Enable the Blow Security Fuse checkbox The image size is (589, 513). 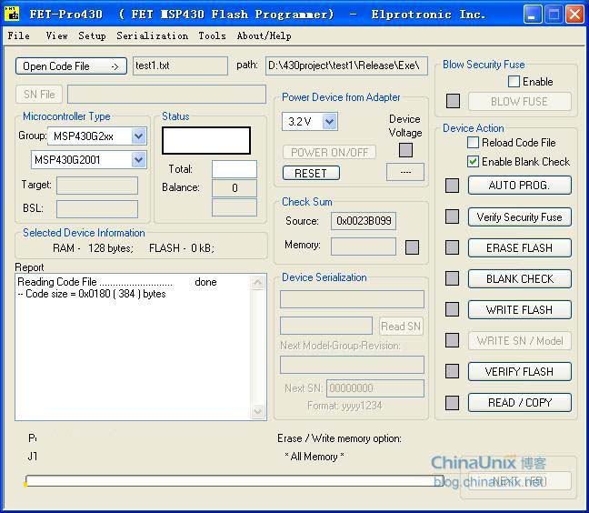(514, 81)
